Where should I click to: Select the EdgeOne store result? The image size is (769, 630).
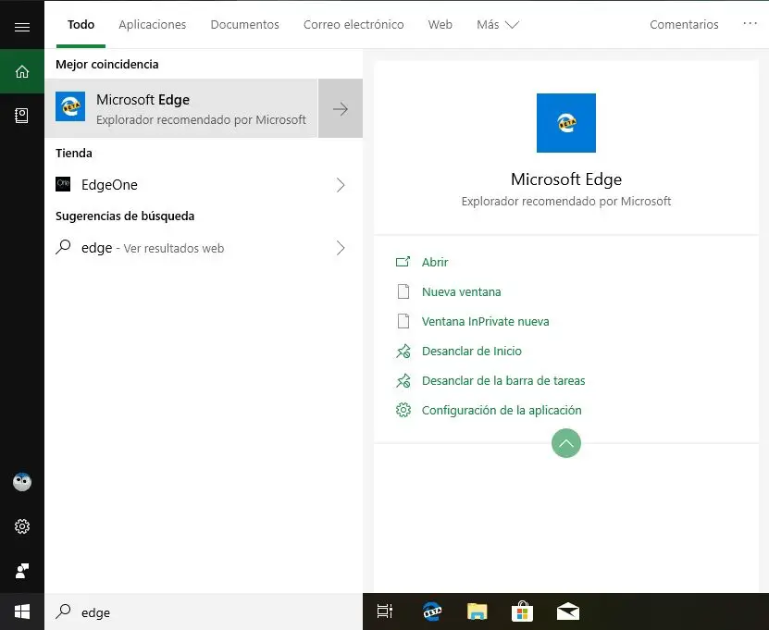click(204, 185)
